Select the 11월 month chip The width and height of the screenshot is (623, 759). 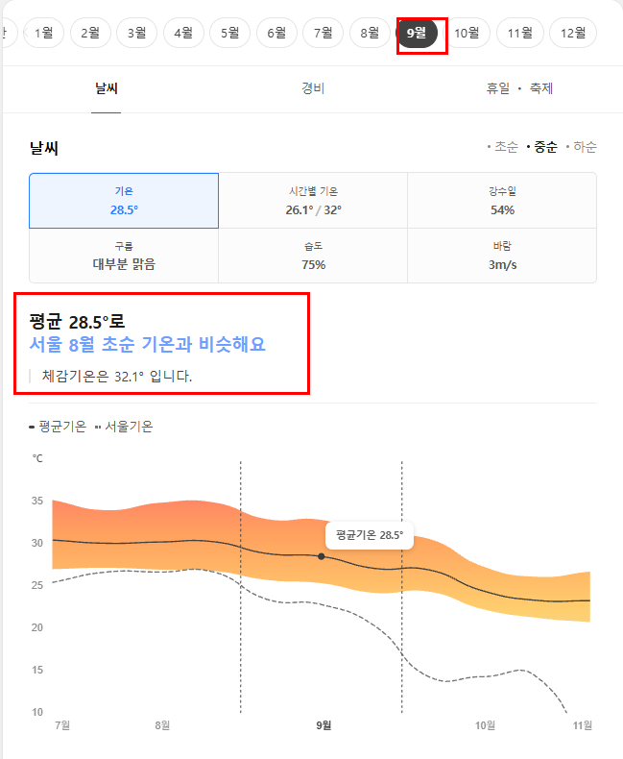pyautogui.click(x=520, y=33)
